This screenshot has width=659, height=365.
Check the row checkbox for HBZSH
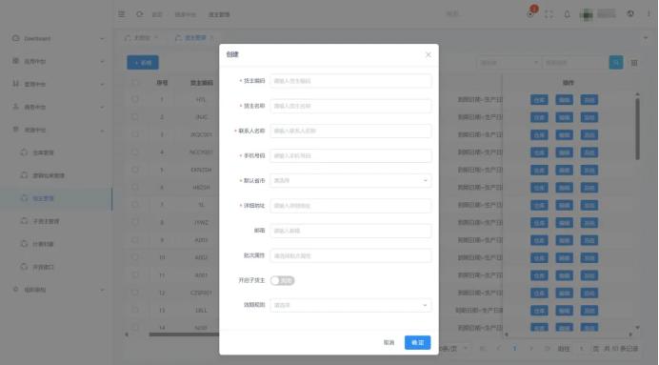coord(135,187)
